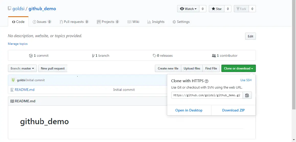Click the Find File button

pyautogui.click(x=211, y=68)
